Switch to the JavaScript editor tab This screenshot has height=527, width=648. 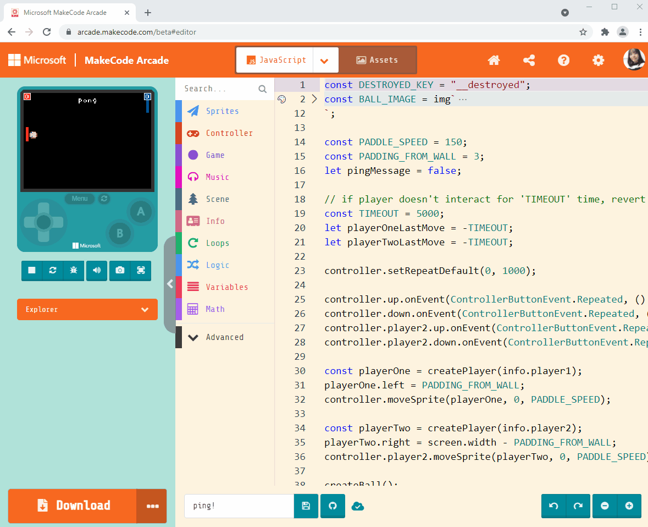point(275,61)
